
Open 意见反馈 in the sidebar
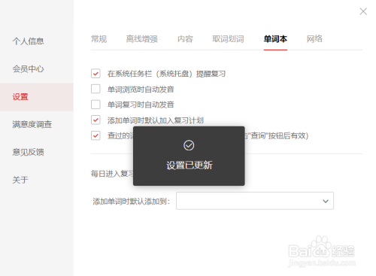[x=28, y=152]
